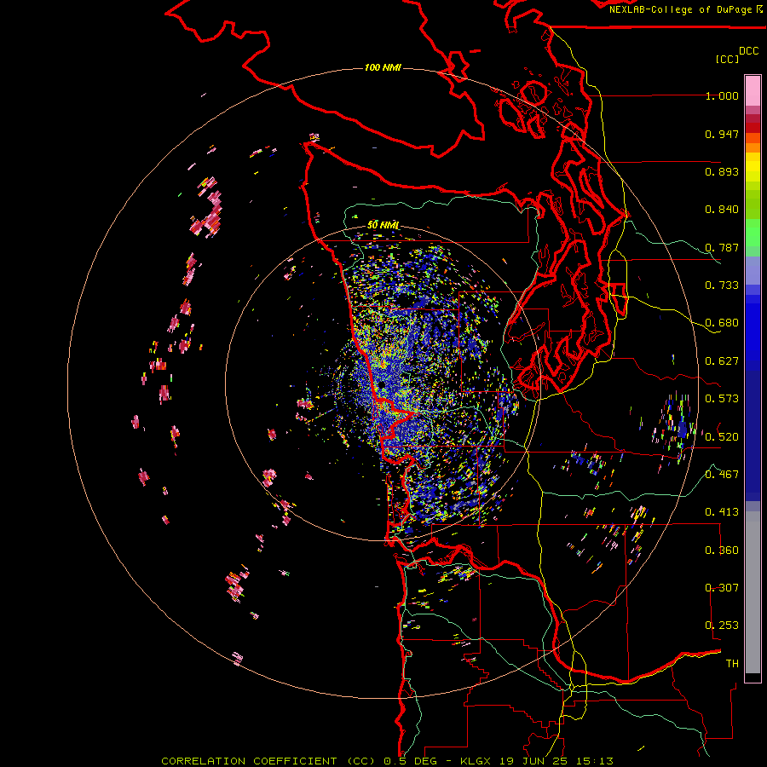Click the 0.520 color scale value
767x767 pixels.
pyautogui.click(x=722, y=437)
